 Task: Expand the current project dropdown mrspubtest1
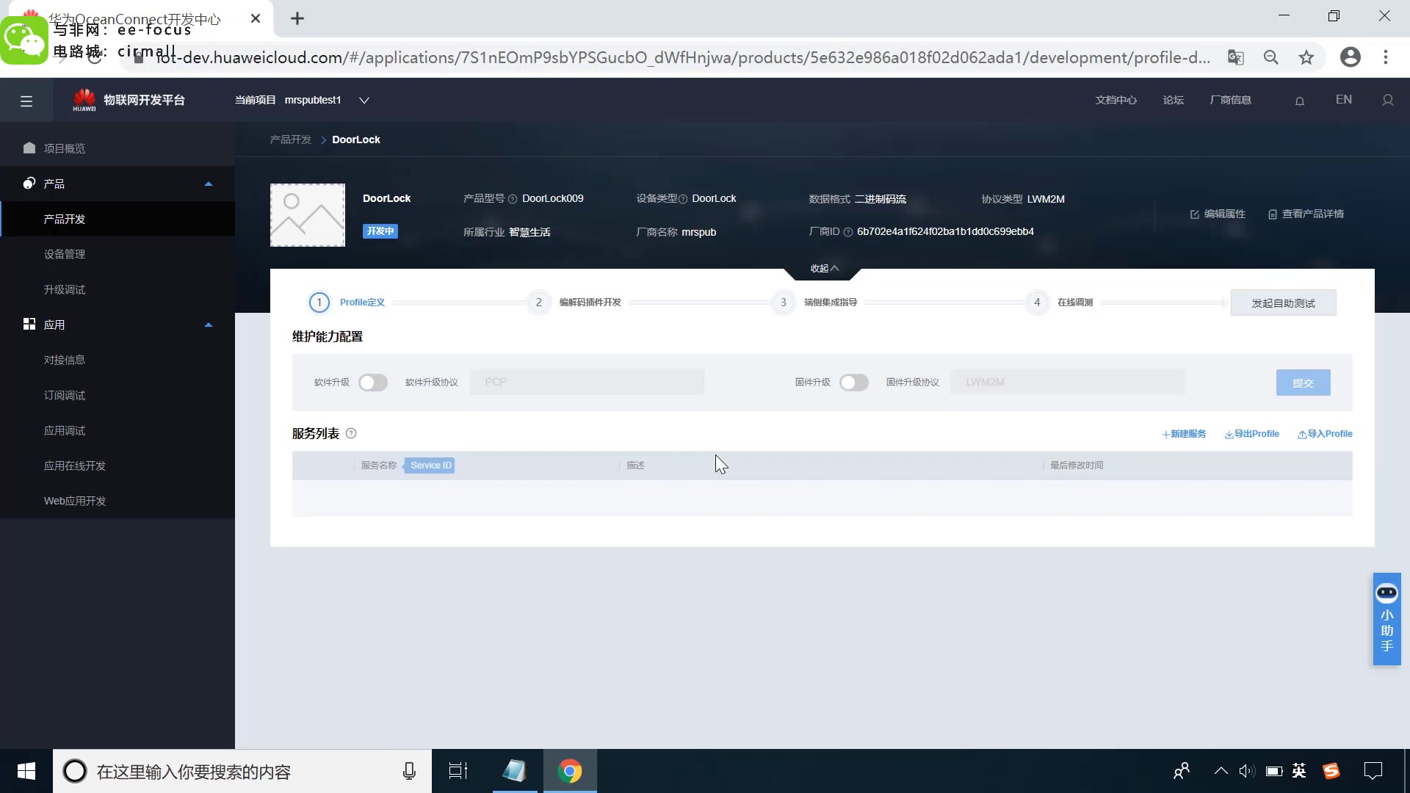coord(364,101)
